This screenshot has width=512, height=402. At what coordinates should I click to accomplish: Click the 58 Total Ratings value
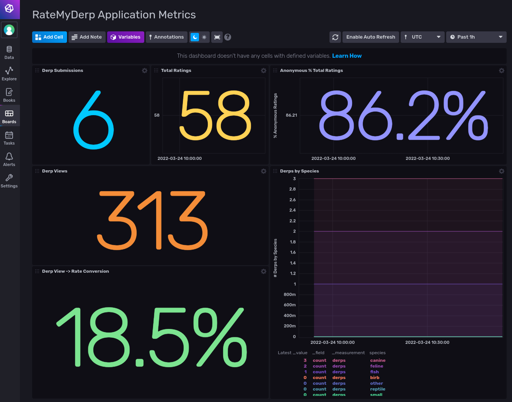215,115
